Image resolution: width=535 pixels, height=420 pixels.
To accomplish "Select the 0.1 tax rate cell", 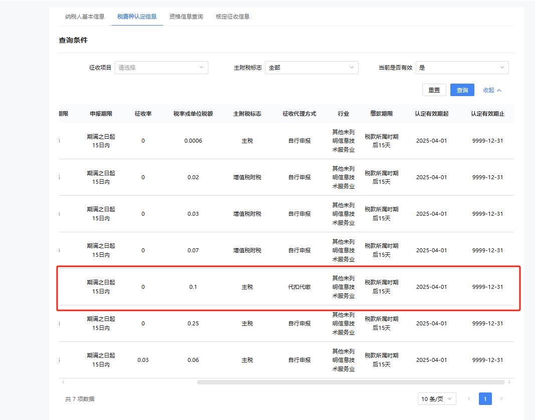I will point(193,287).
